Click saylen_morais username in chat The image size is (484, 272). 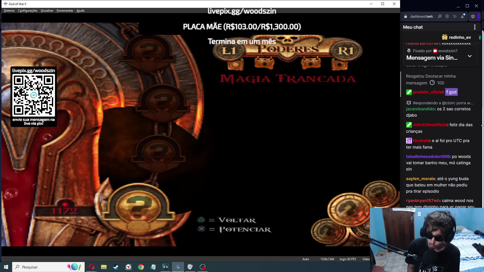420,179
